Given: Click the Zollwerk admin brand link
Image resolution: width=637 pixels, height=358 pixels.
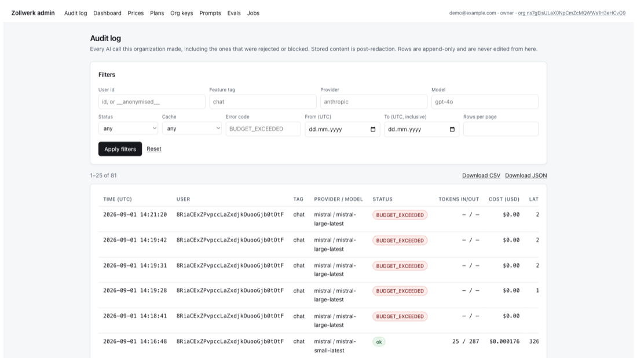Looking at the screenshot, I should [x=33, y=13].
